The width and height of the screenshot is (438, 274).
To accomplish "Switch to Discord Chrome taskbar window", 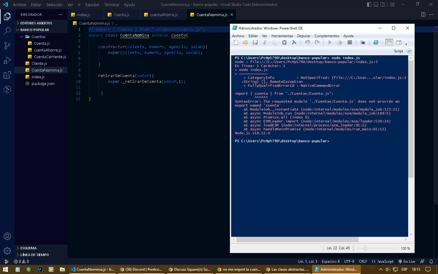I will (x=141, y=269).
